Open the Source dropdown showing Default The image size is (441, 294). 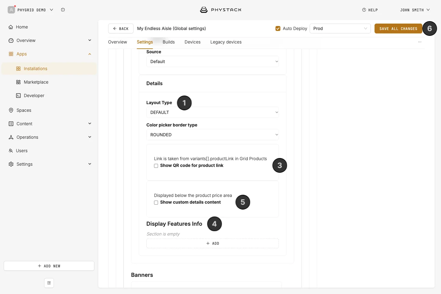(x=213, y=62)
